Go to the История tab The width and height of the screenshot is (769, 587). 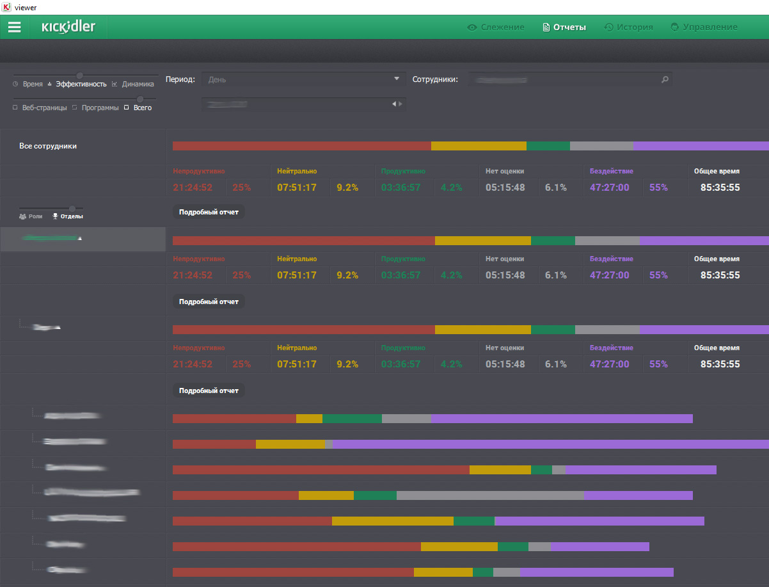(635, 28)
